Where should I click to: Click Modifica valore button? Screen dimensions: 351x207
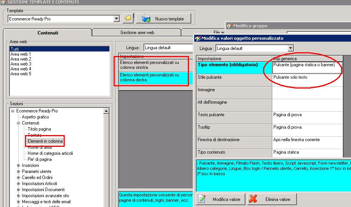[220, 199]
